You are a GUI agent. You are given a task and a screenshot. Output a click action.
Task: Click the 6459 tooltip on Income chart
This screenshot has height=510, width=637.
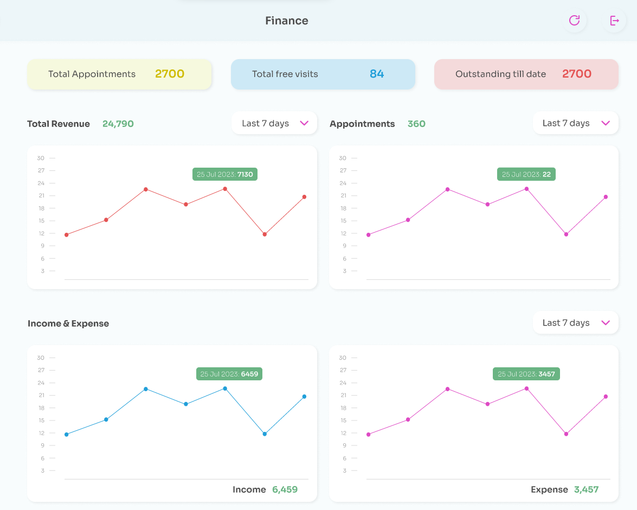coord(229,374)
